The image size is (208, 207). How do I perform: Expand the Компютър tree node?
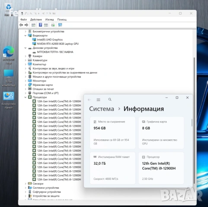26,64
